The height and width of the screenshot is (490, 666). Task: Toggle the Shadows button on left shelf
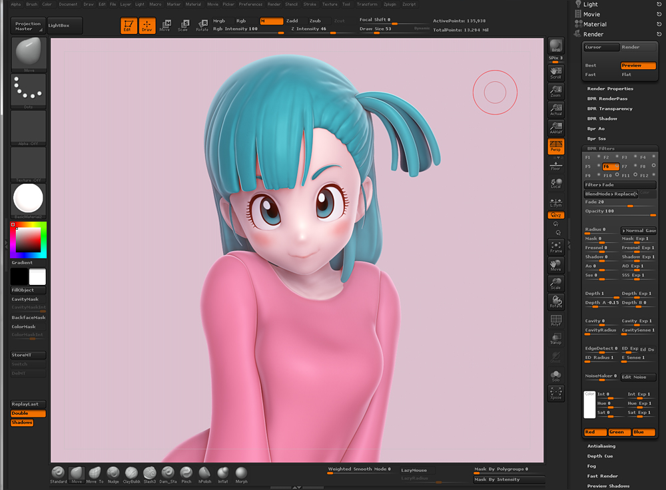pyautogui.click(x=22, y=423)
